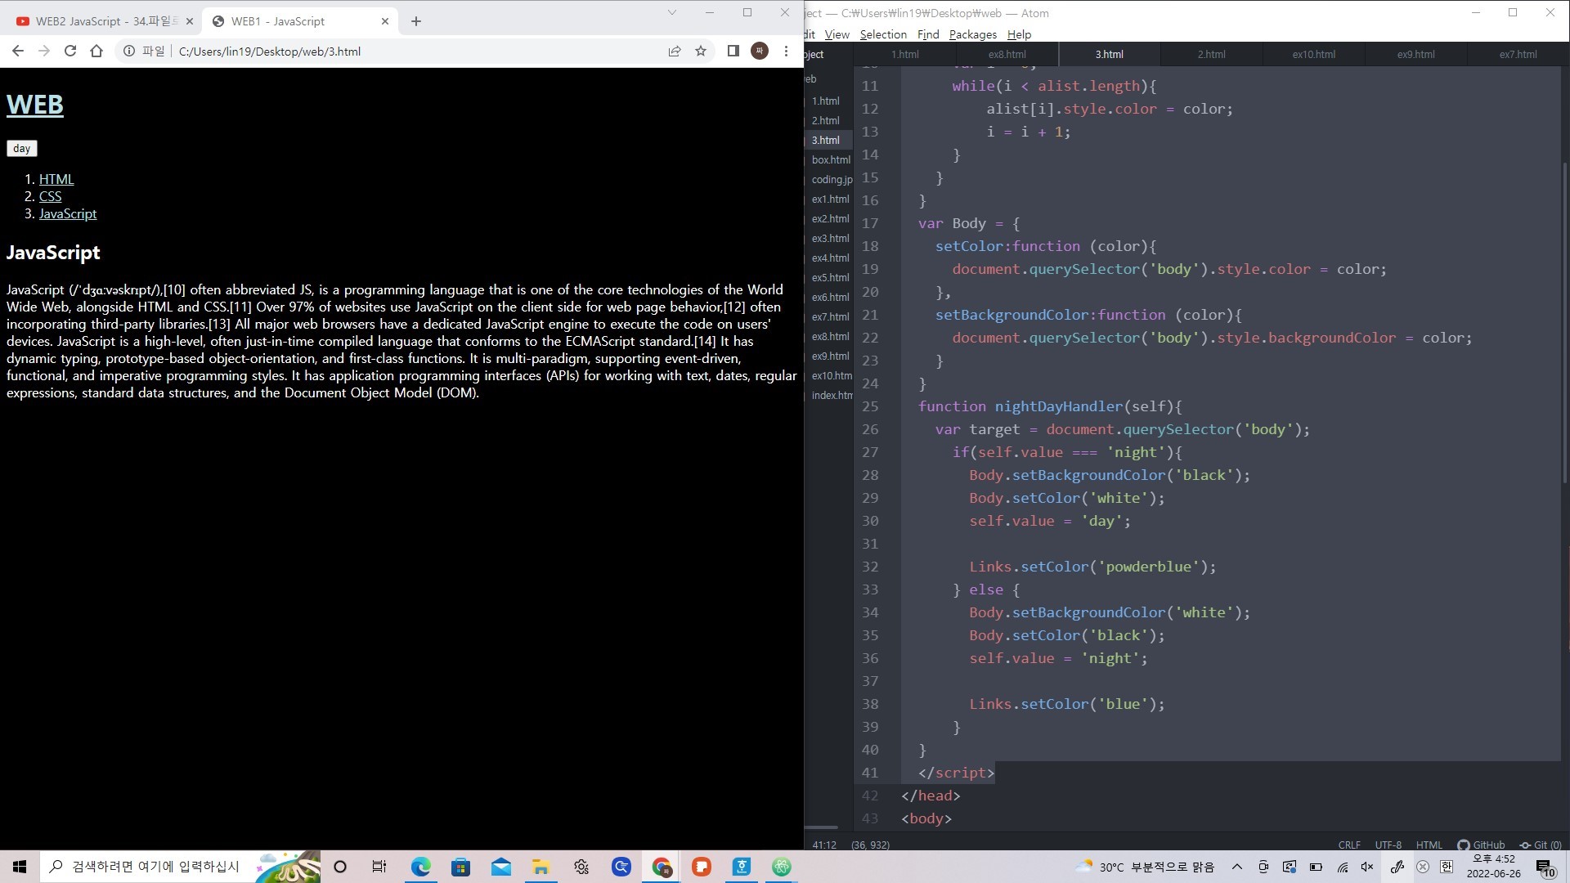Click UTF-8 encoding selector
The height and width of the screenshot is (883, 1570).
(x=1388, y=845)
